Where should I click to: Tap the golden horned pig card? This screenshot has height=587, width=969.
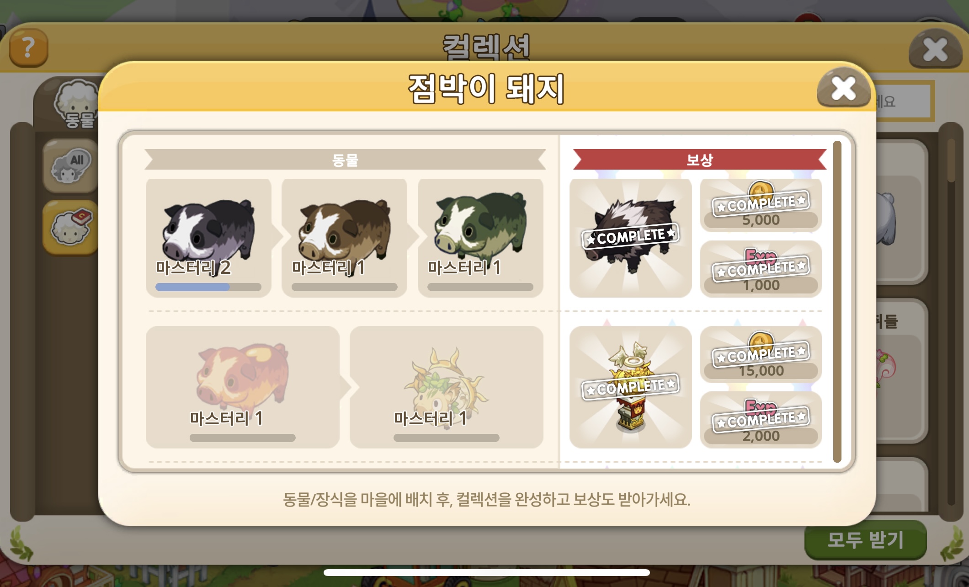click(446, 387)
